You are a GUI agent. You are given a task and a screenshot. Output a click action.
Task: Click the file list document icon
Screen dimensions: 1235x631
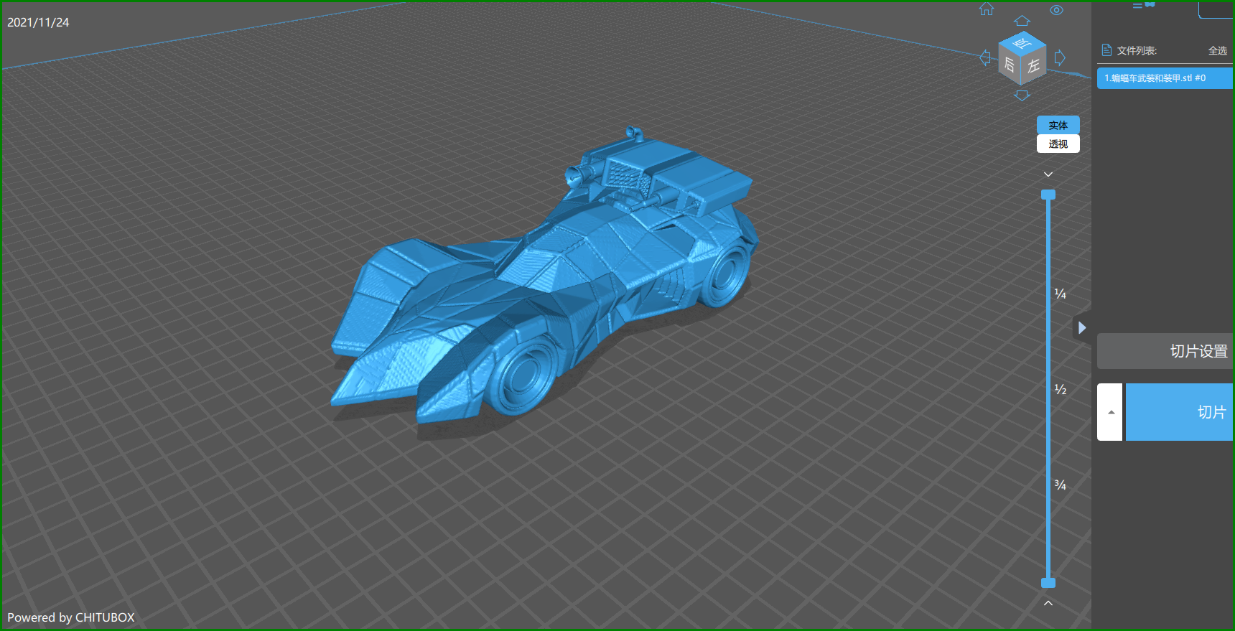[x=1106, y=50]
